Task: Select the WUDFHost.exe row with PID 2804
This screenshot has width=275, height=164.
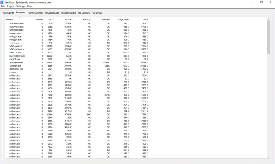Action: (x=77, y=24)
